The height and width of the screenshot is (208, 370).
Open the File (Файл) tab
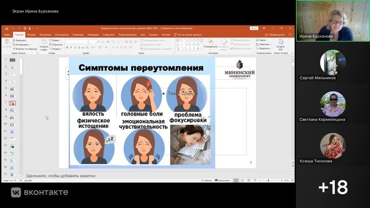(7, 35)
